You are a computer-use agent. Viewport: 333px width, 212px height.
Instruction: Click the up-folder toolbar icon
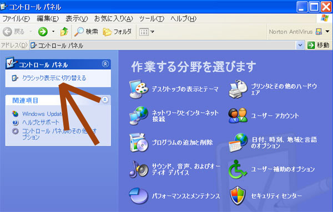64,32
